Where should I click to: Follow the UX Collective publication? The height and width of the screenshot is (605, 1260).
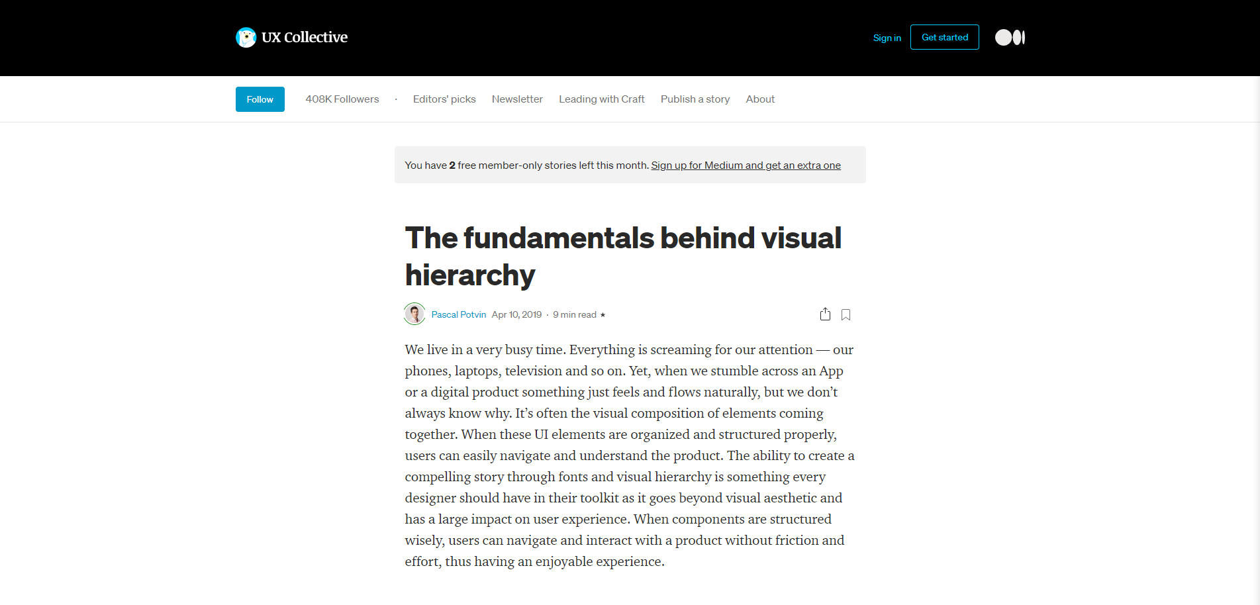point(260,99)
